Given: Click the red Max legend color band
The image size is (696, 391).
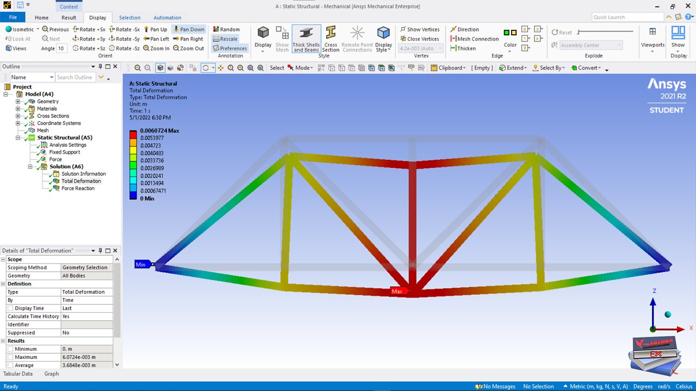Looking at the screenshot, I should (133, 134).
